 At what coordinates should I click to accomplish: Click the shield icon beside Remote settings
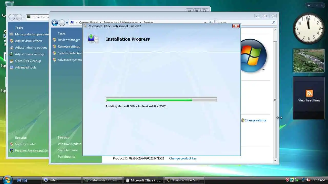(x=54, y=47)
